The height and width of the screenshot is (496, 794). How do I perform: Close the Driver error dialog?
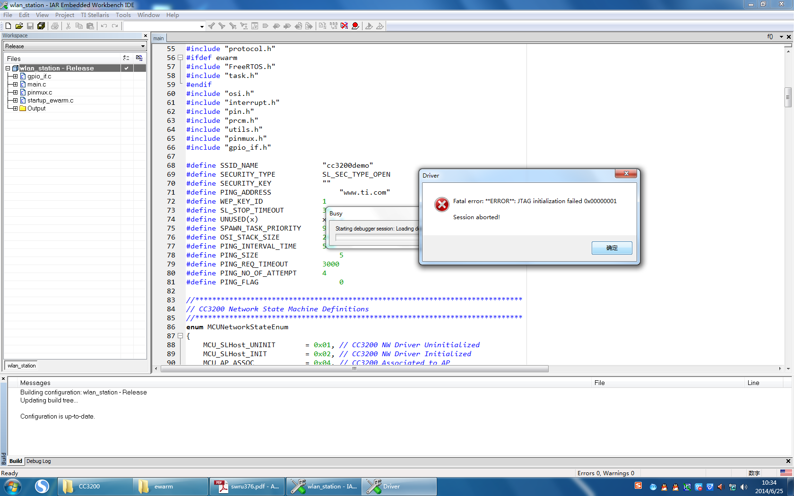click(x=626, y=174)
